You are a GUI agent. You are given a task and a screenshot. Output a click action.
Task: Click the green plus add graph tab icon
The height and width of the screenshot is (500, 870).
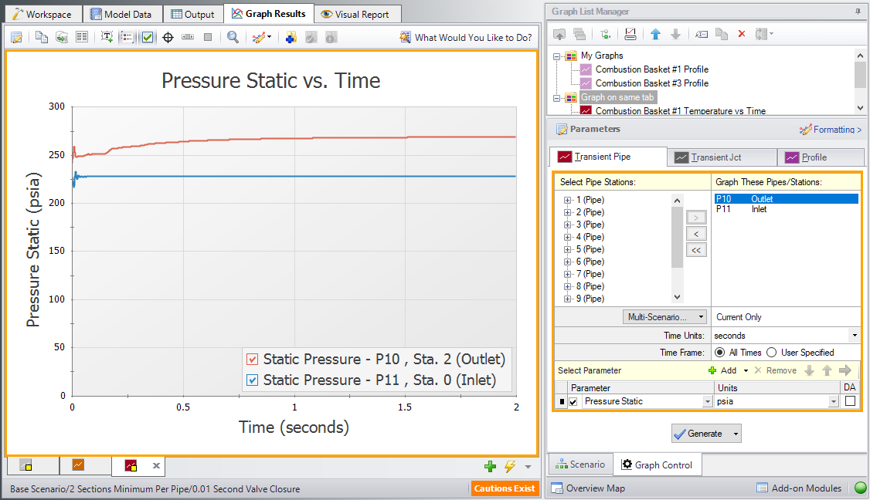tap(490, 466)
